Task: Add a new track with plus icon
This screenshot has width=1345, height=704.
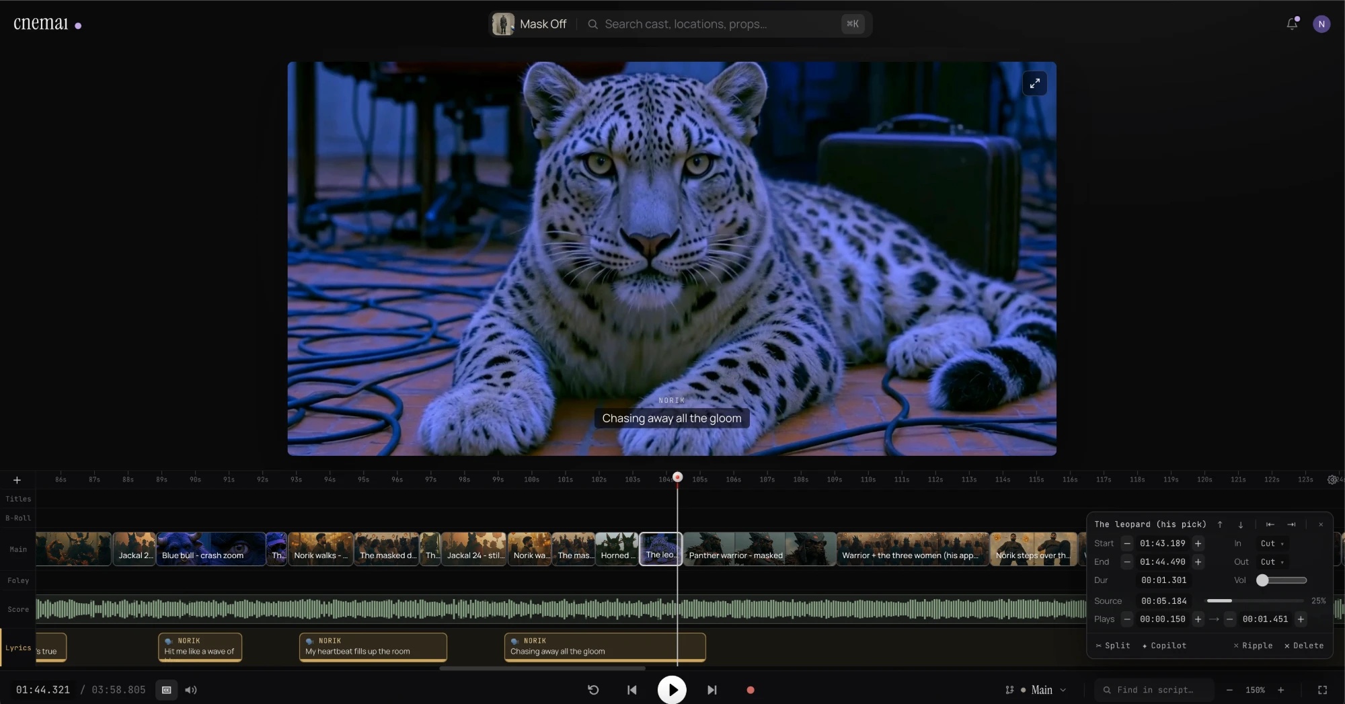Action: (17, 480)
